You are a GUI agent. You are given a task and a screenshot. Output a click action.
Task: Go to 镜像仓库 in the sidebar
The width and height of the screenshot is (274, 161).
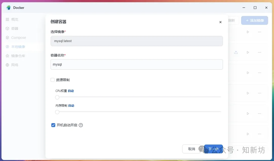coord(18,56)
